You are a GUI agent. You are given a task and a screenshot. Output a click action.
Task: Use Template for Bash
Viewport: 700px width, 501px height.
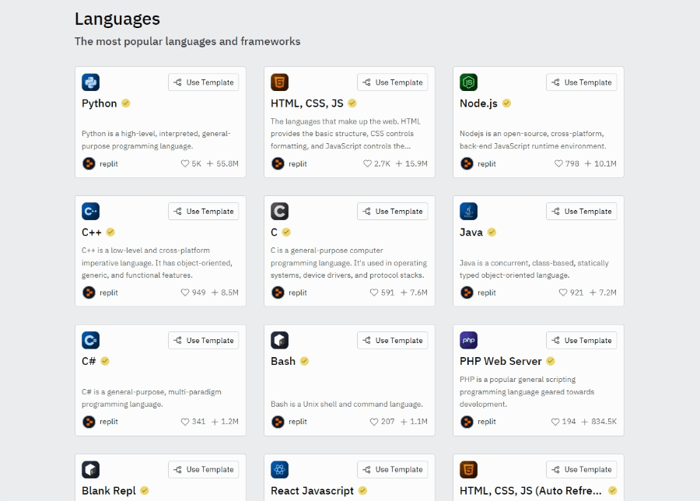point(393,340)
